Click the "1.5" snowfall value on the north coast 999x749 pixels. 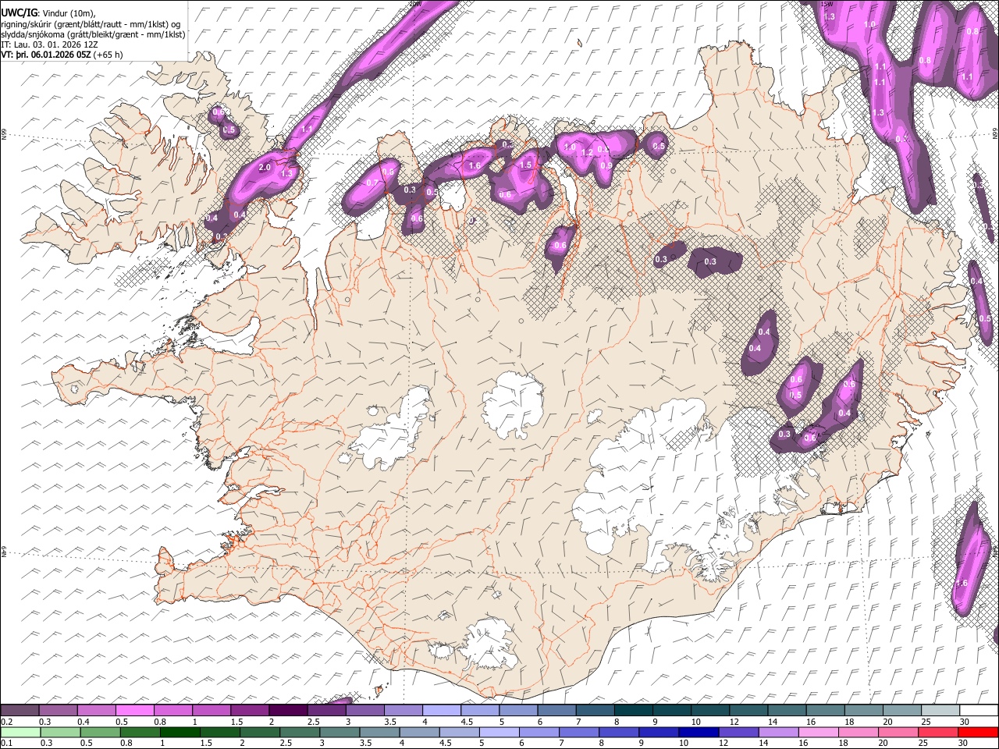pyautogui.click(x=526, y=165)
